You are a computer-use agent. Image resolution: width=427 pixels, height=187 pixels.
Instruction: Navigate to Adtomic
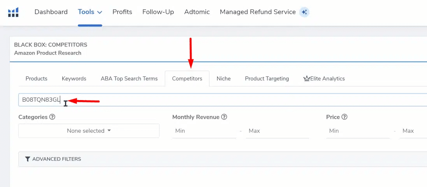197,12
